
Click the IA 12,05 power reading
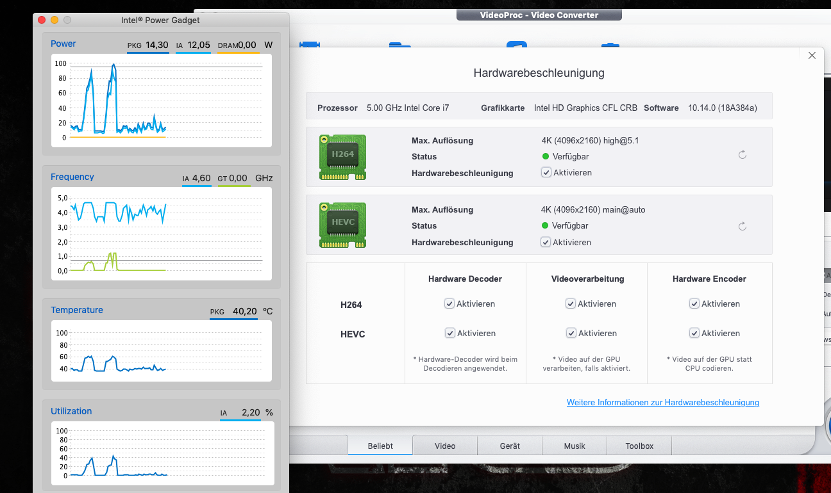(193, 45)
